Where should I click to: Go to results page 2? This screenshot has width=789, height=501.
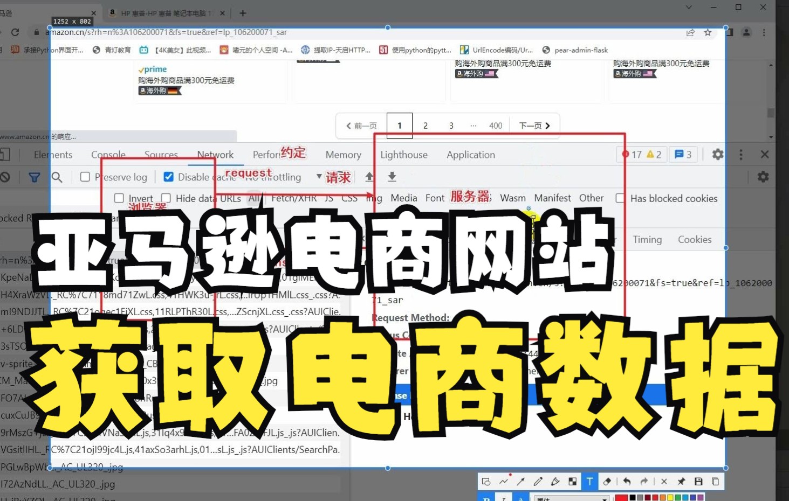tap(426, 126)
